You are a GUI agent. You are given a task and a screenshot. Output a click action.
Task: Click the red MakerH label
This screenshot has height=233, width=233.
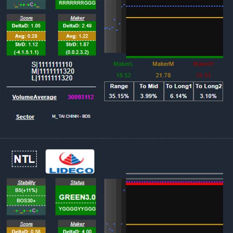203,64
